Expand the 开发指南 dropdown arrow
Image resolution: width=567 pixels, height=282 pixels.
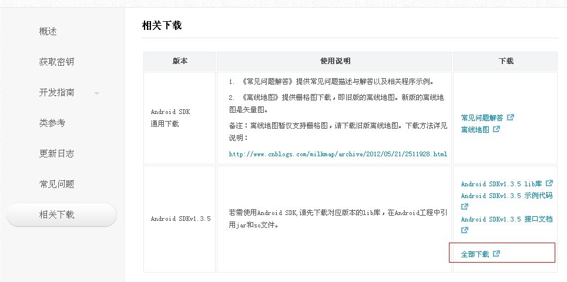point(96,93)
